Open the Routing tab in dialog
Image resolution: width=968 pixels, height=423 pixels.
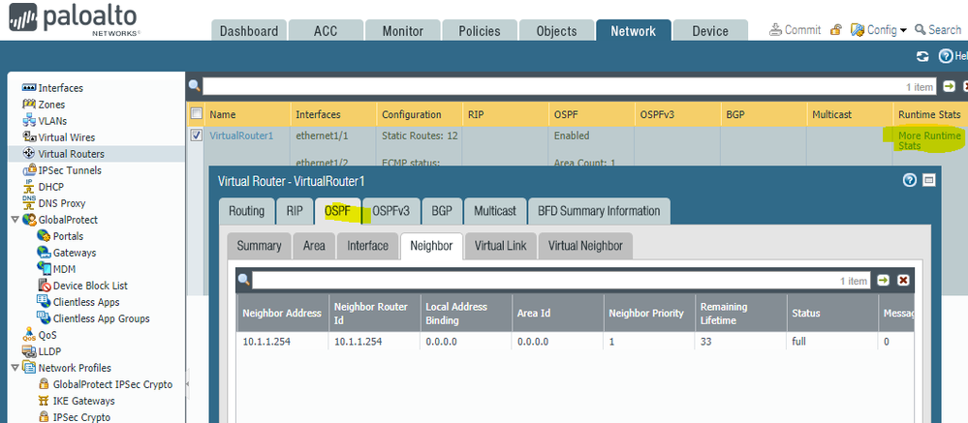click(x=246, y=211)
